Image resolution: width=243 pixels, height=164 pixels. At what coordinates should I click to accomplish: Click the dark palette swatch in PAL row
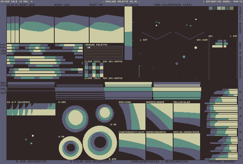click(31, 89)
